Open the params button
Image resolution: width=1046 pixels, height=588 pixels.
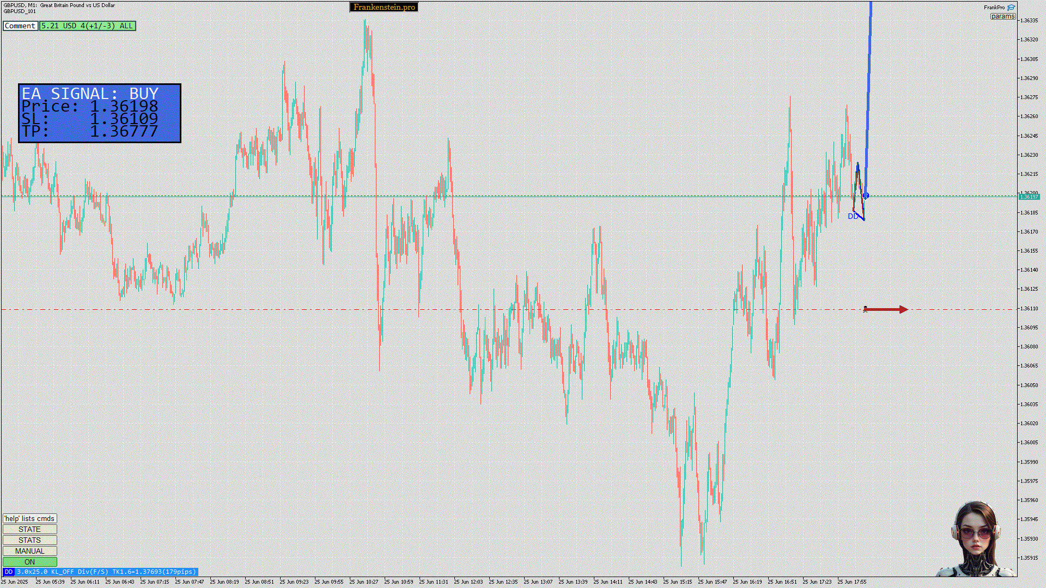click(x=1002, y=16)
